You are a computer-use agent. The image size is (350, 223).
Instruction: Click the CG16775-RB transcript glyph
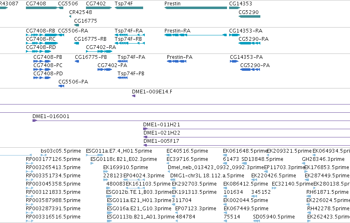[76, 43]
